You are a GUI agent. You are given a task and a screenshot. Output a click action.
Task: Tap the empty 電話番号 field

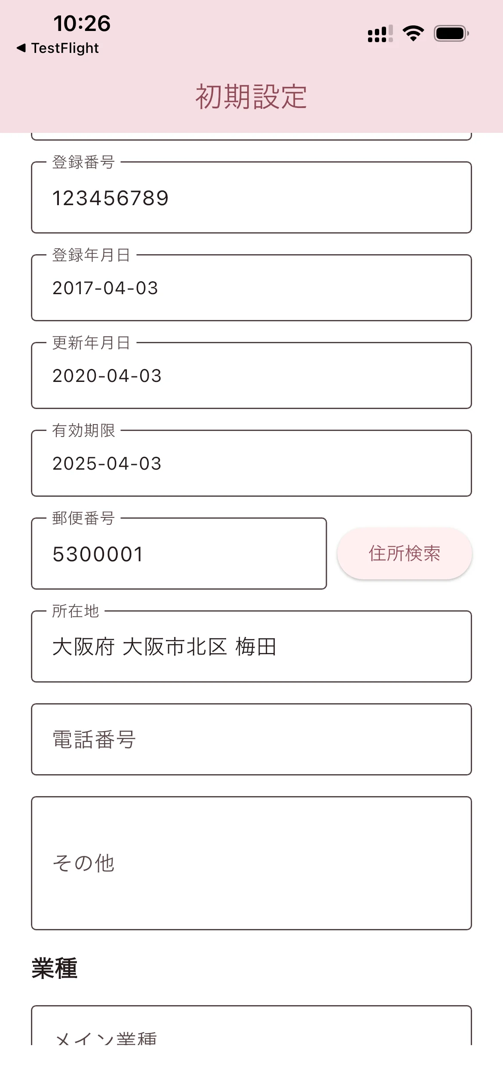tap(251, 739)
